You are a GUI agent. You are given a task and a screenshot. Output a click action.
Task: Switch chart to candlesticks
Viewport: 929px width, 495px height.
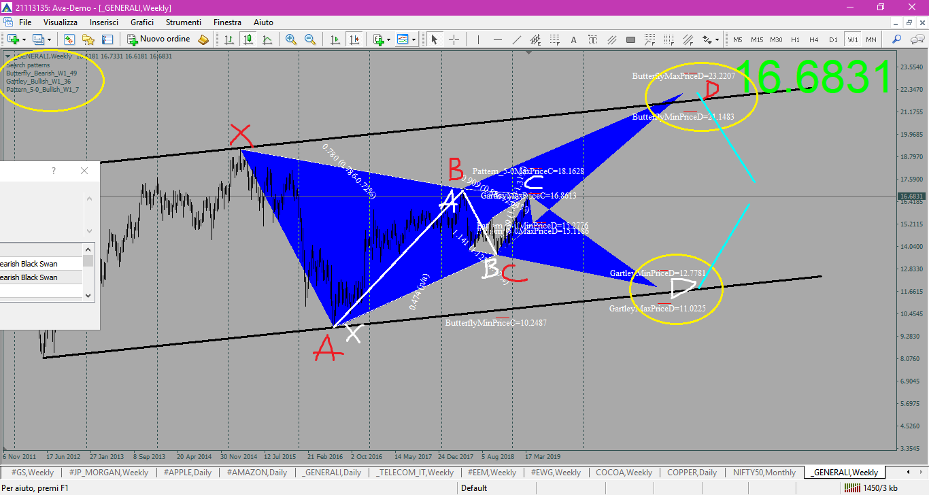click(x=248, y=39)
